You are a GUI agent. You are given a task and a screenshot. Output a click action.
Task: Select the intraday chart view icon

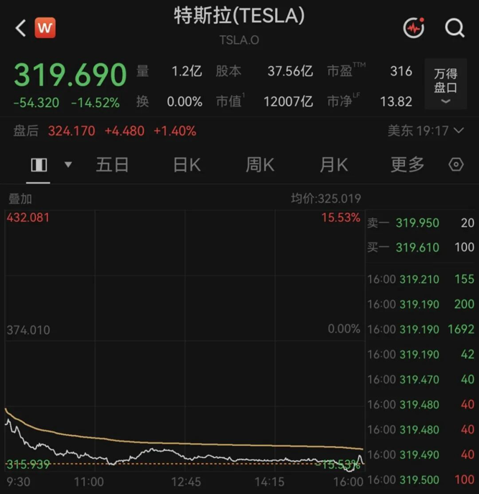pyautogui.click(x=39, y=164)
